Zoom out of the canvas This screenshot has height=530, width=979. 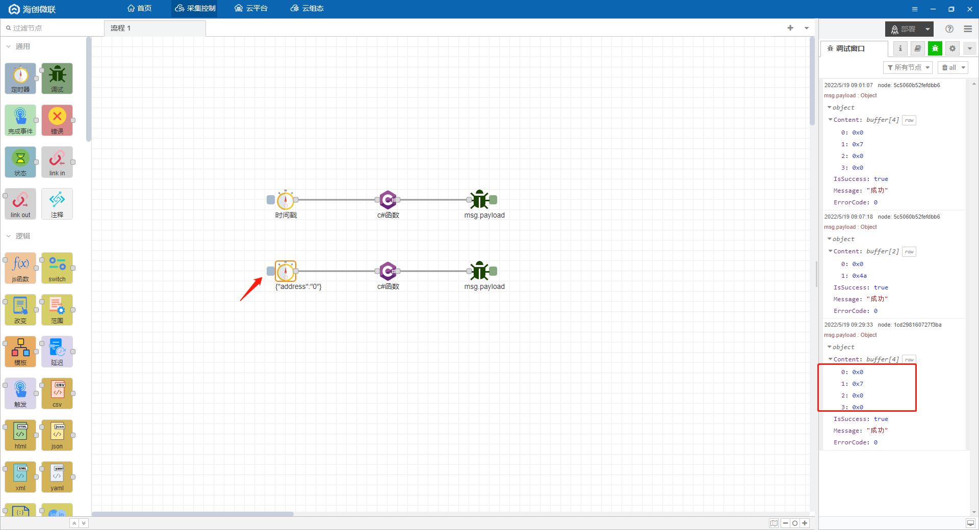pyautogui.click(x=785, y=523)
